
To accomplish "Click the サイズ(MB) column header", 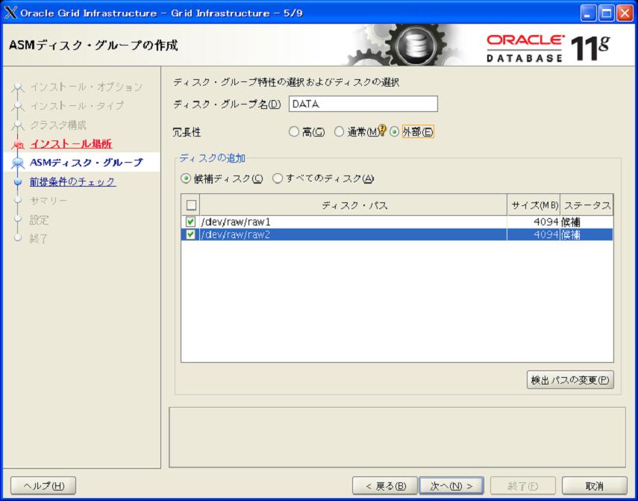I will click(x=534, y=205).
